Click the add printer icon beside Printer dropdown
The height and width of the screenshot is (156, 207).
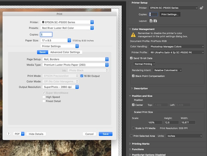(x=202, y=8)
